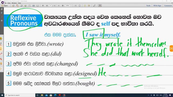Click the bookmarks sidebar icon
This screenshot has height=97, width=173.
point(2,13)
